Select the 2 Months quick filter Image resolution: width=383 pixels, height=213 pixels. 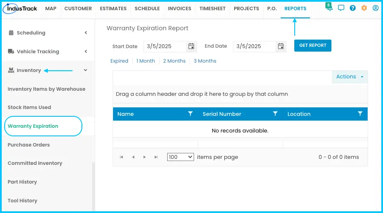(x=174, y=61)
